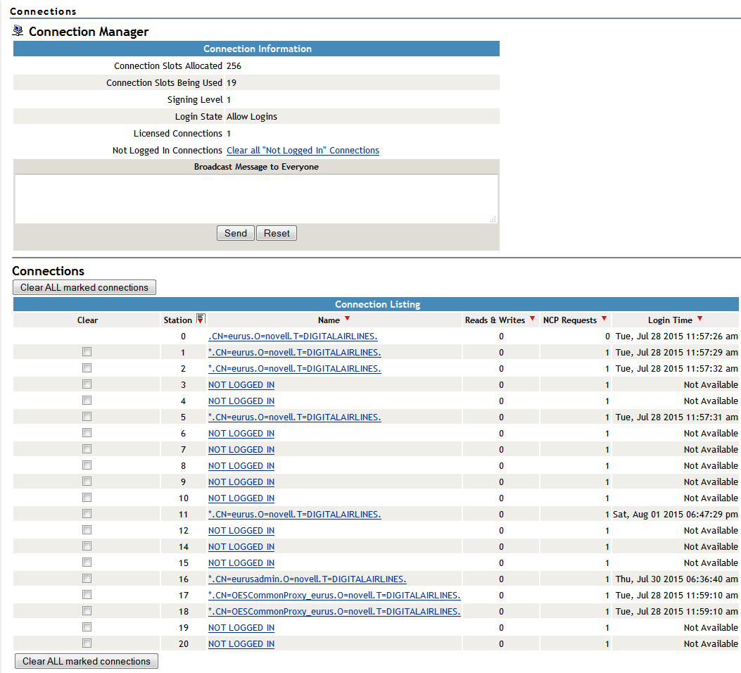Check the Clear box for station 1
This screenshot has width=741, height=673.
[87, 351]
